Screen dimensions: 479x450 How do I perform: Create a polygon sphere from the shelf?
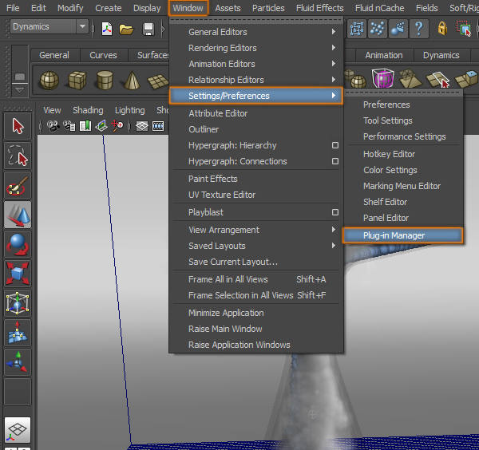[49, 81]
